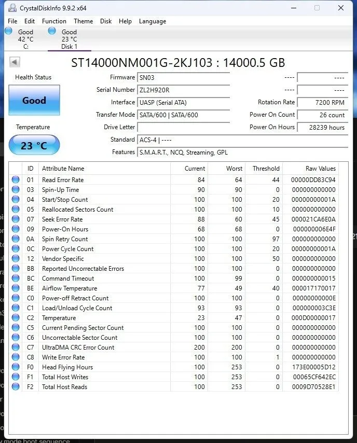Click the Raw Values column header
This screenshot has width=357, height=443.
pyautogui.click(x=311, y=169)
